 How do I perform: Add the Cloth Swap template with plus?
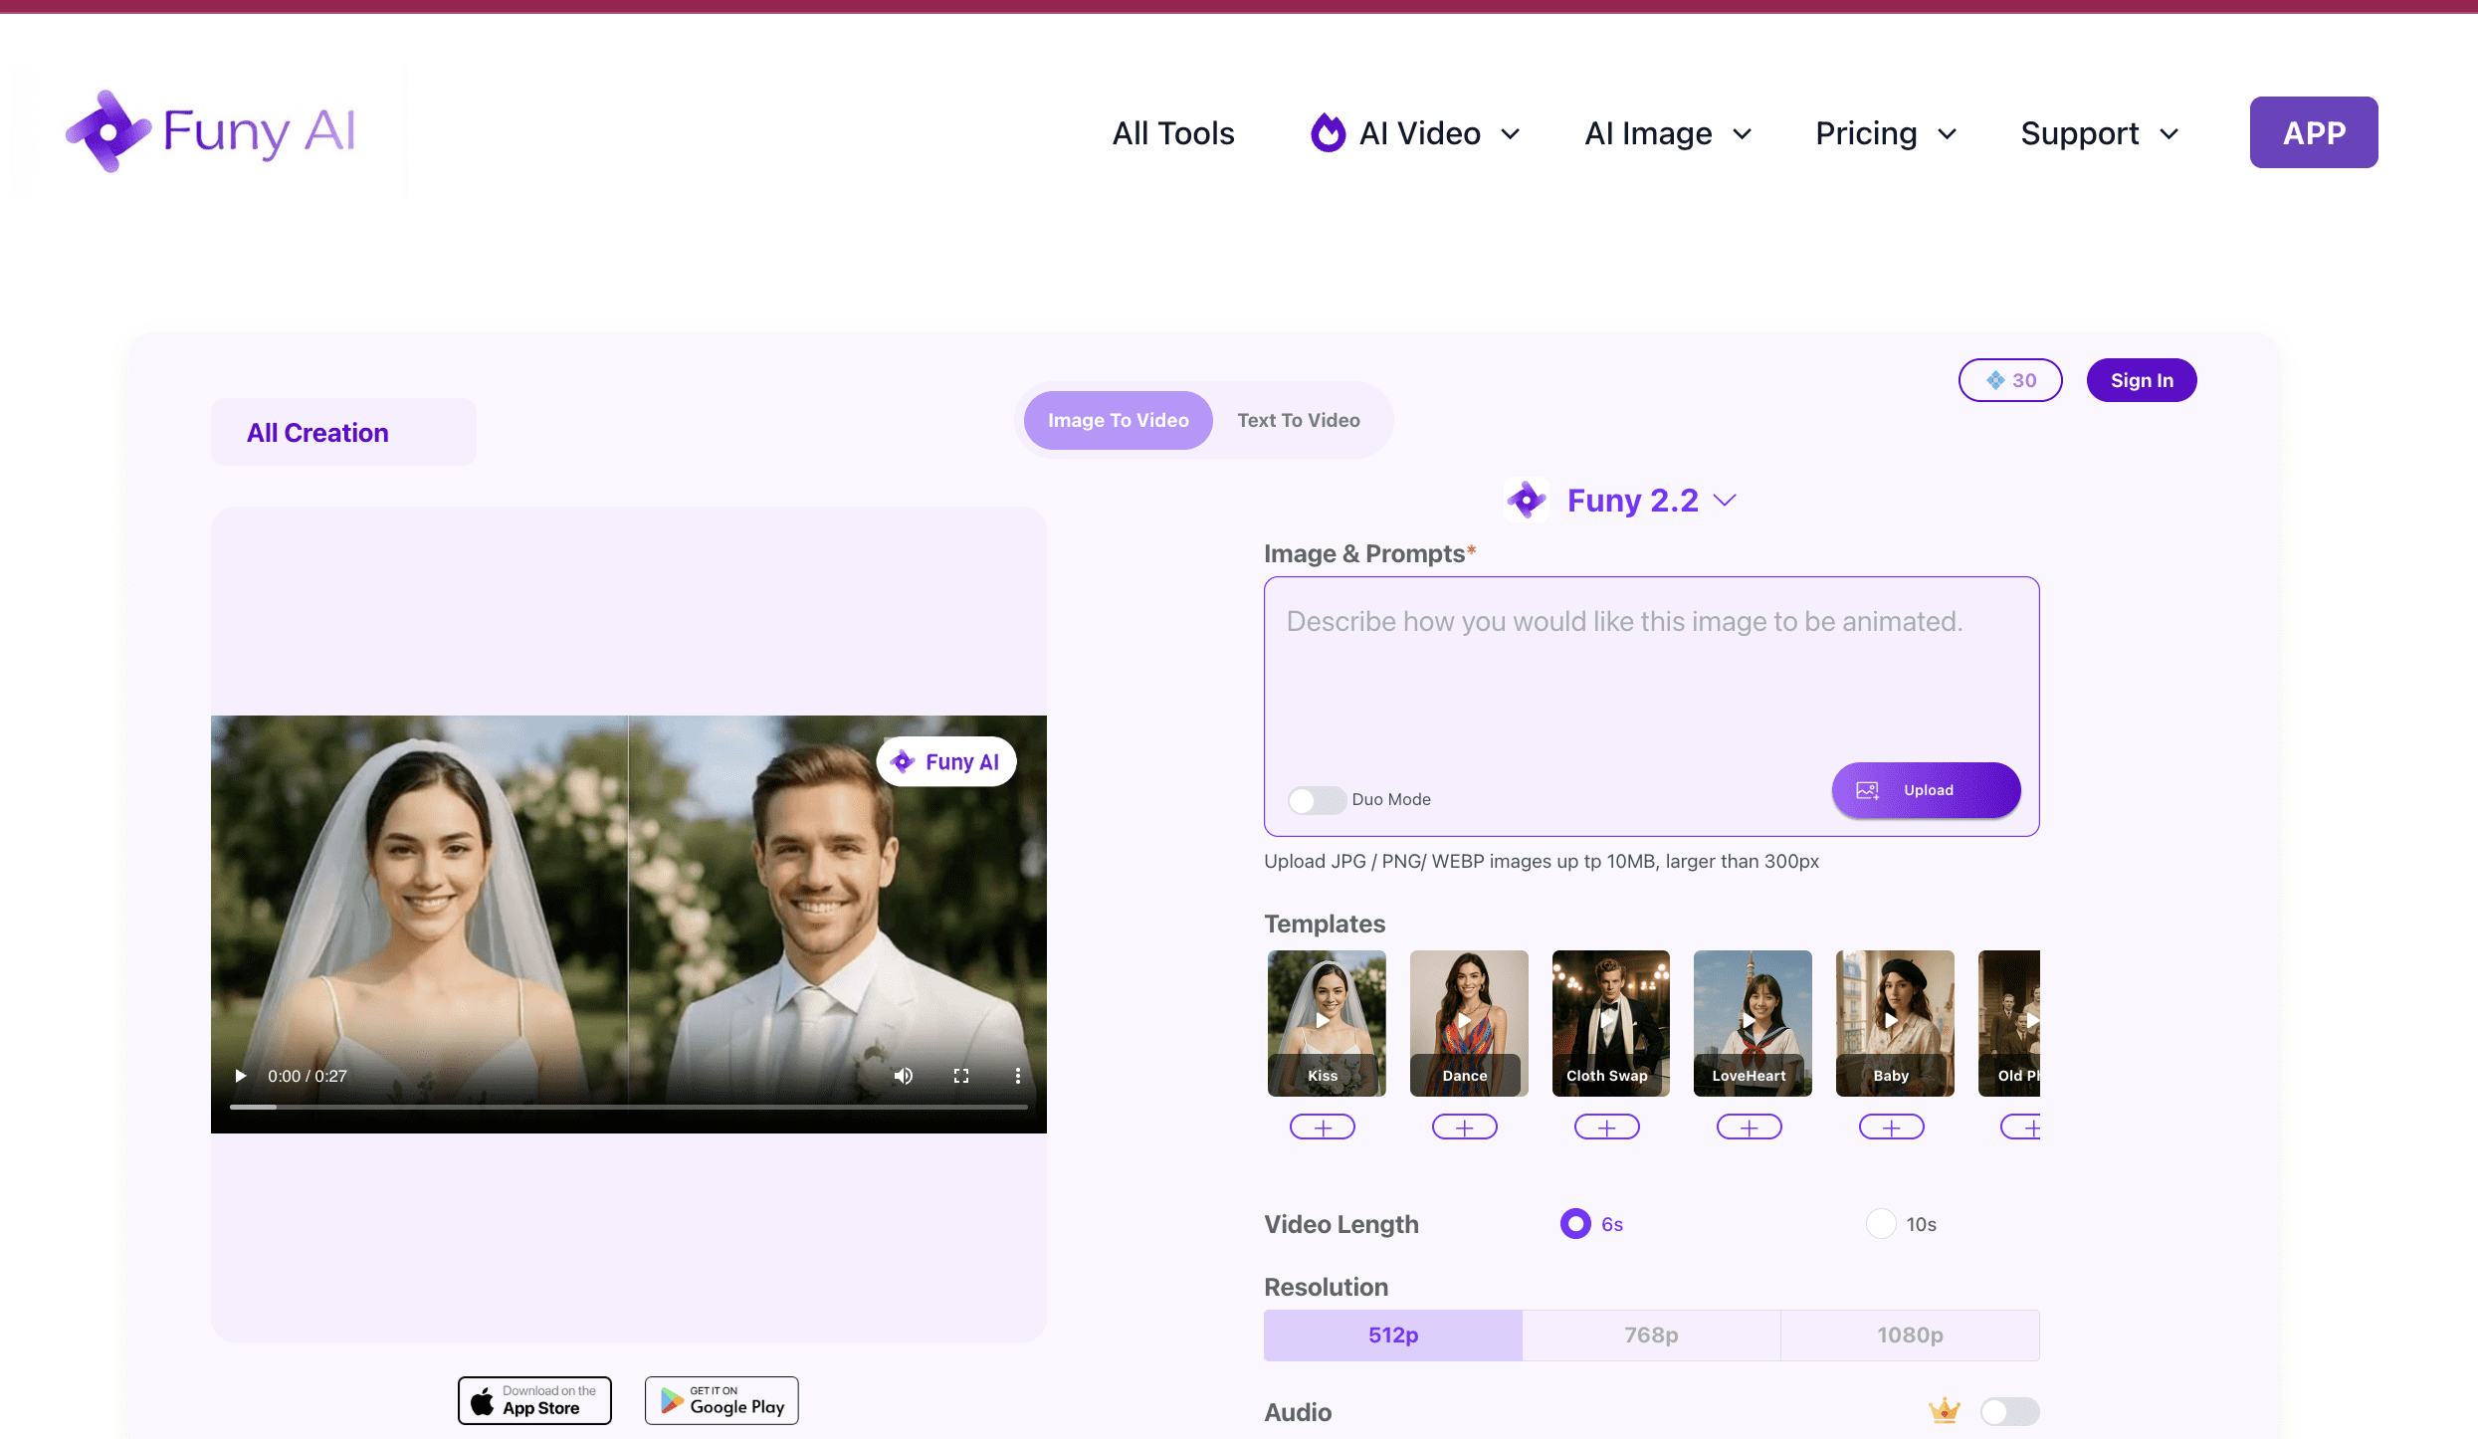coord(1606,1128)
